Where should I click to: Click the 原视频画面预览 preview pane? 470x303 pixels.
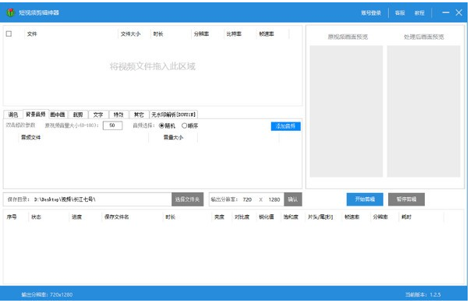pyautogui.click(x=346, y=111)
